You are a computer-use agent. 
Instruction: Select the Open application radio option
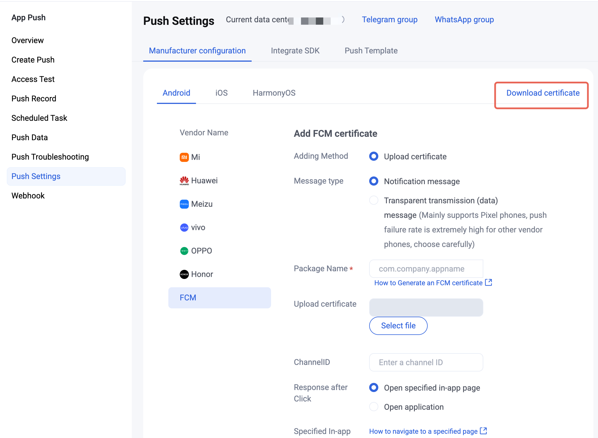point(374,407)
